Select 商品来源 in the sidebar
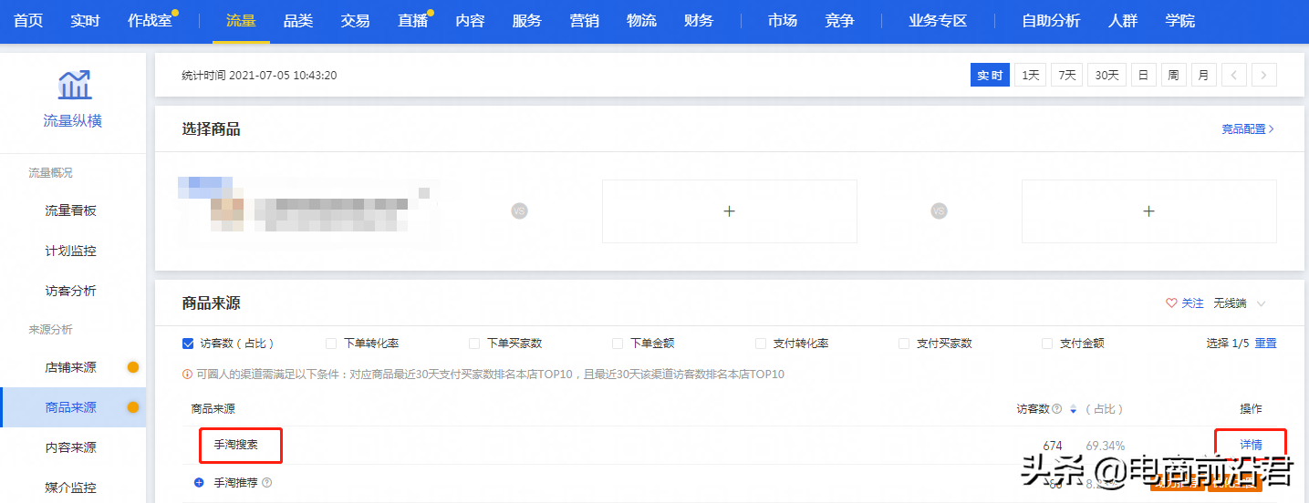This screenshot has width=1309, height=503. [71, 407]
